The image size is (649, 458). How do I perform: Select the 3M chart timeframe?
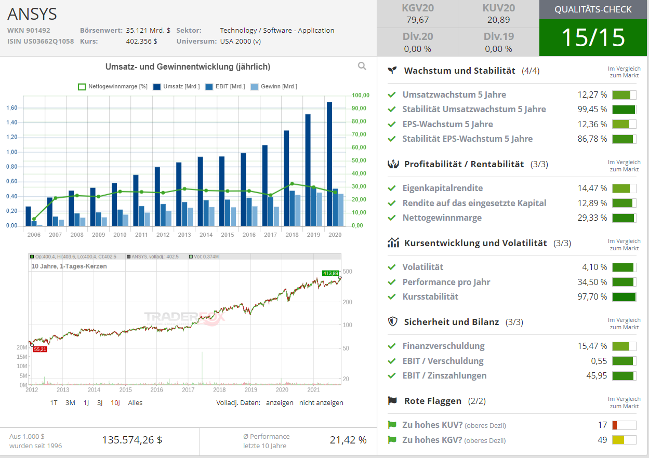(70, 402)
